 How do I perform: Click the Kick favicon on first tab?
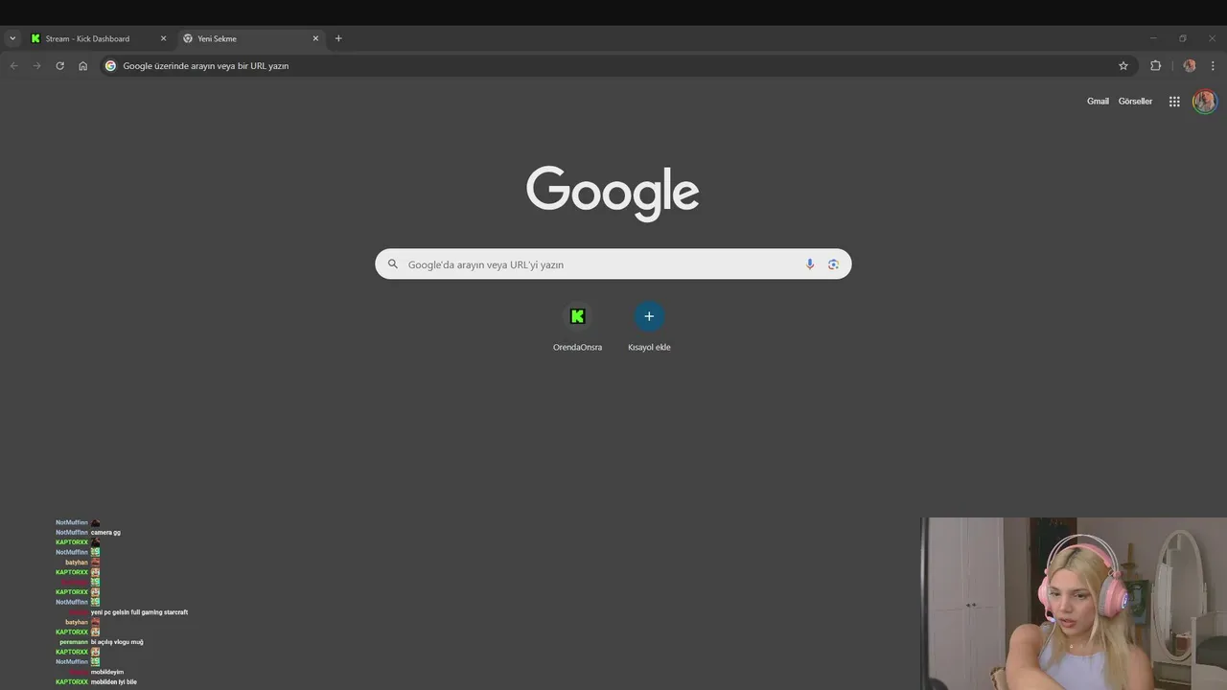[35, 38]
